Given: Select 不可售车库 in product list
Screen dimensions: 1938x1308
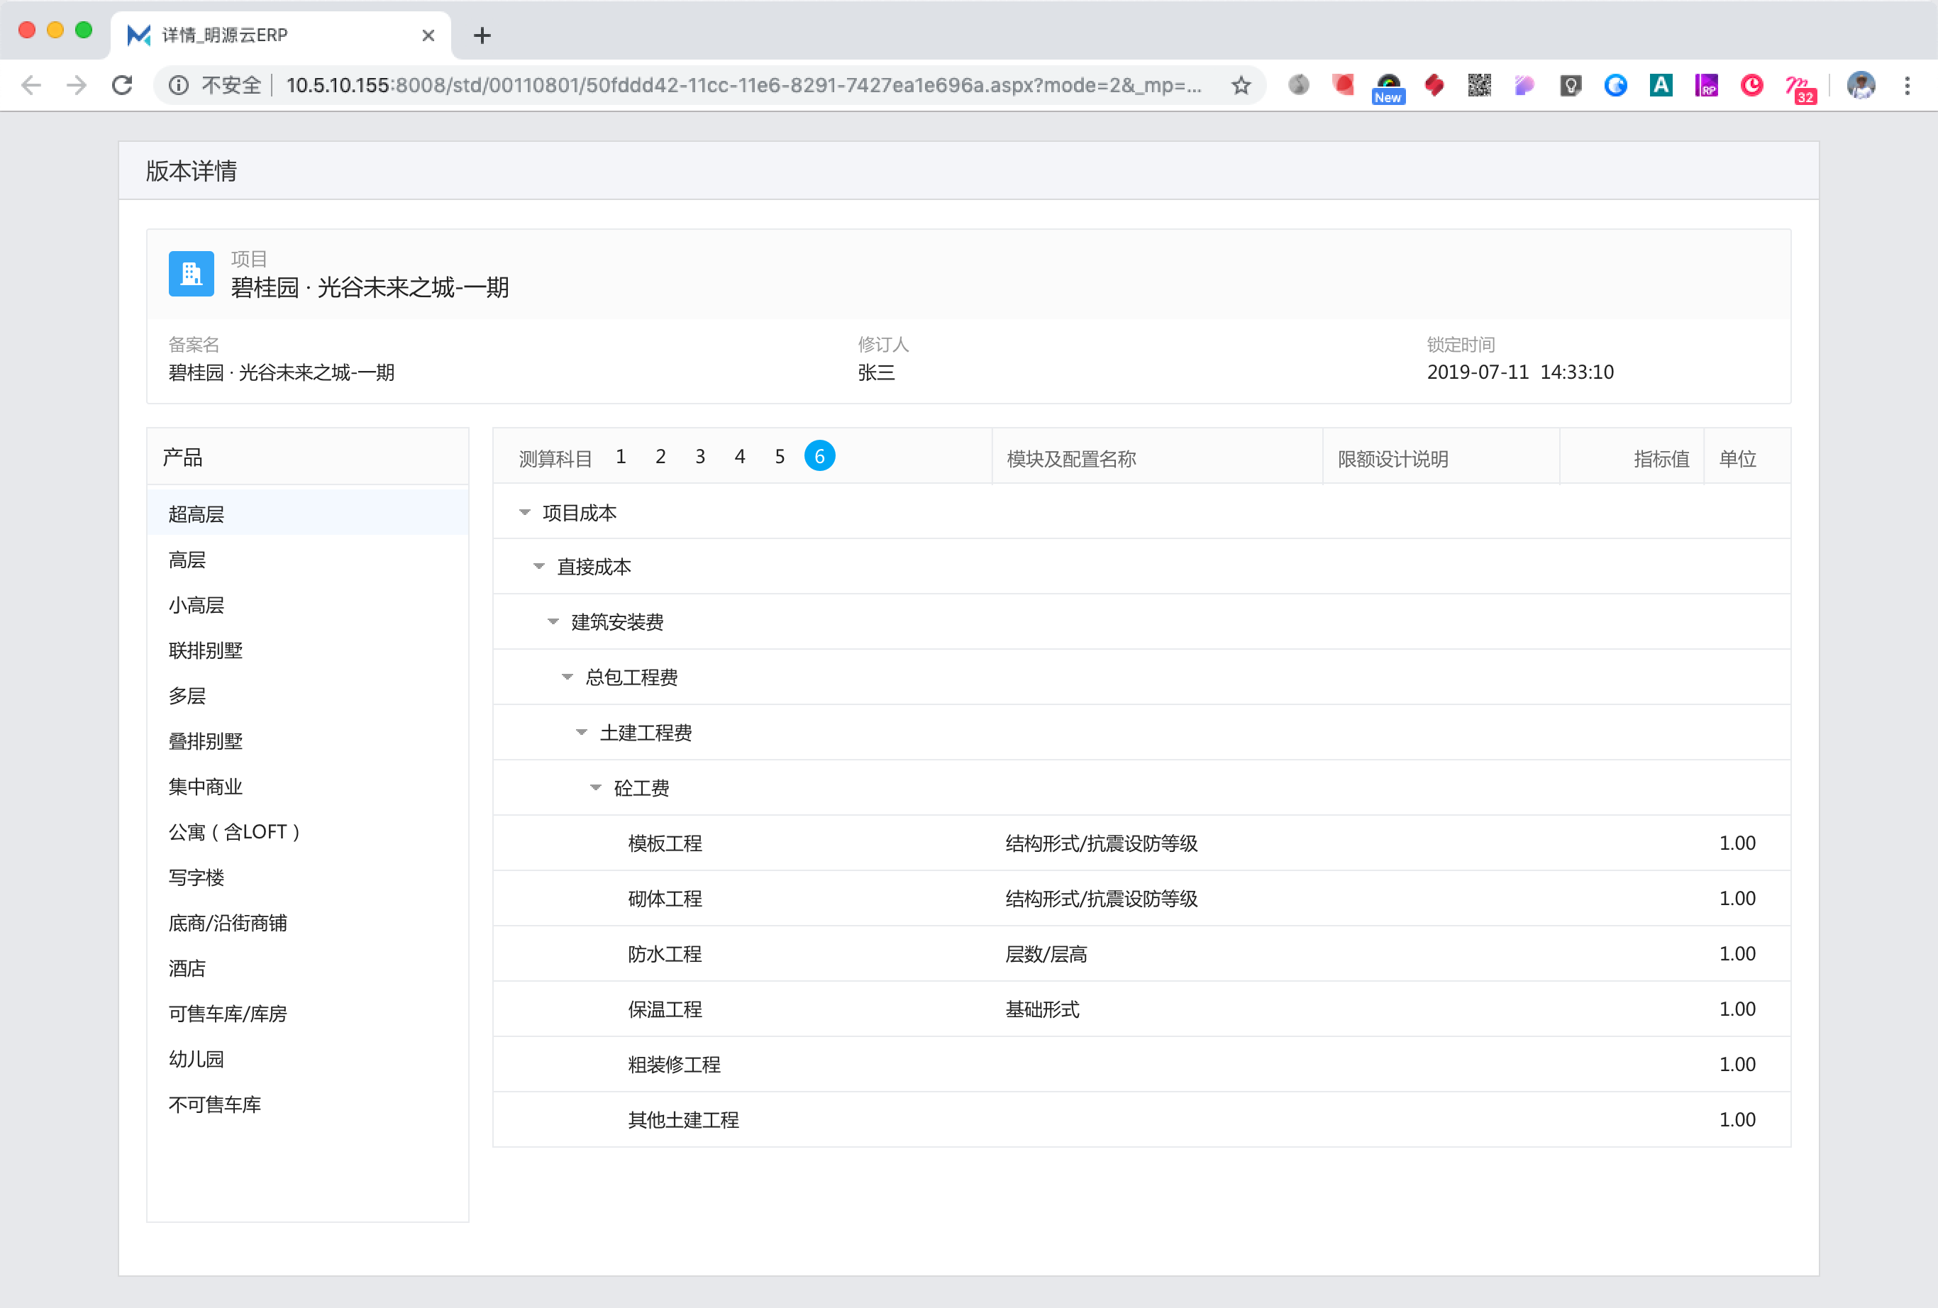Looking at the screenshot, I should coord(308,1104).
